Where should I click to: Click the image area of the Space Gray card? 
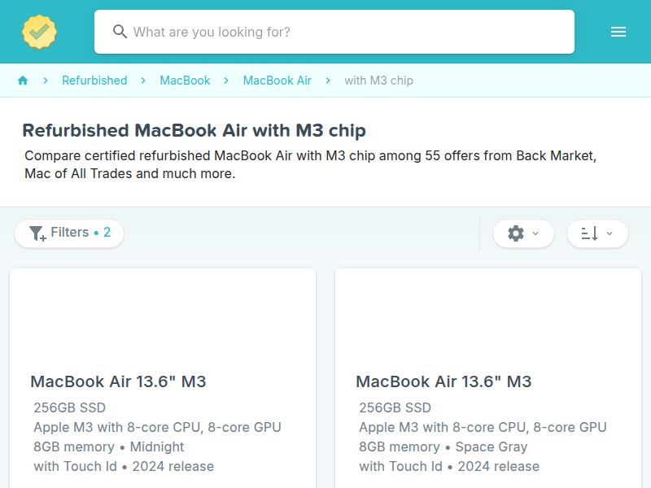click(x=488, y=318)
